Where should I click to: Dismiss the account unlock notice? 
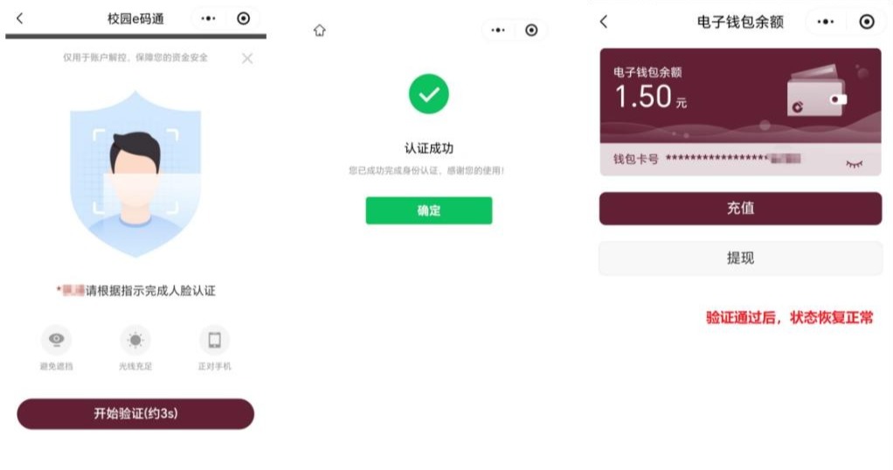click(247, 59)
